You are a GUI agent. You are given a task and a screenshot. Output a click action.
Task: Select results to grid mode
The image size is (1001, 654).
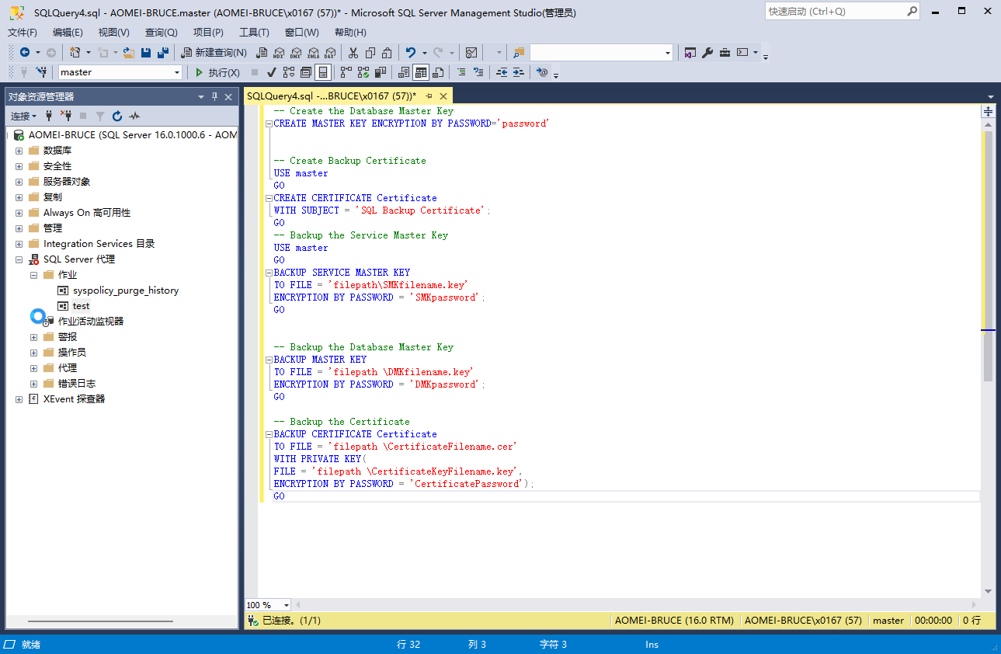point(420,72)
